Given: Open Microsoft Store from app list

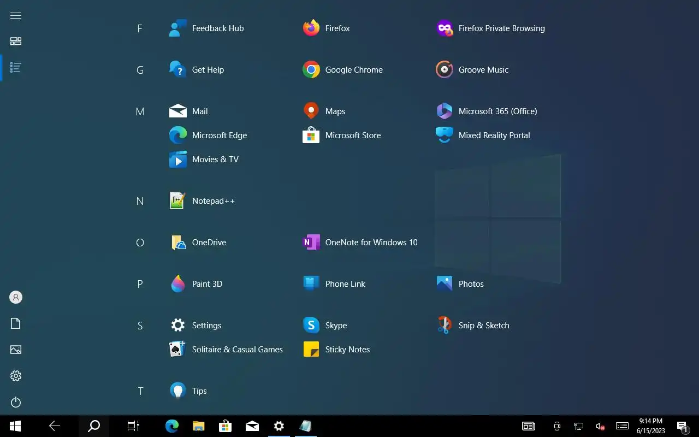Looking at the screenshot, I should [x=341, y=135].
